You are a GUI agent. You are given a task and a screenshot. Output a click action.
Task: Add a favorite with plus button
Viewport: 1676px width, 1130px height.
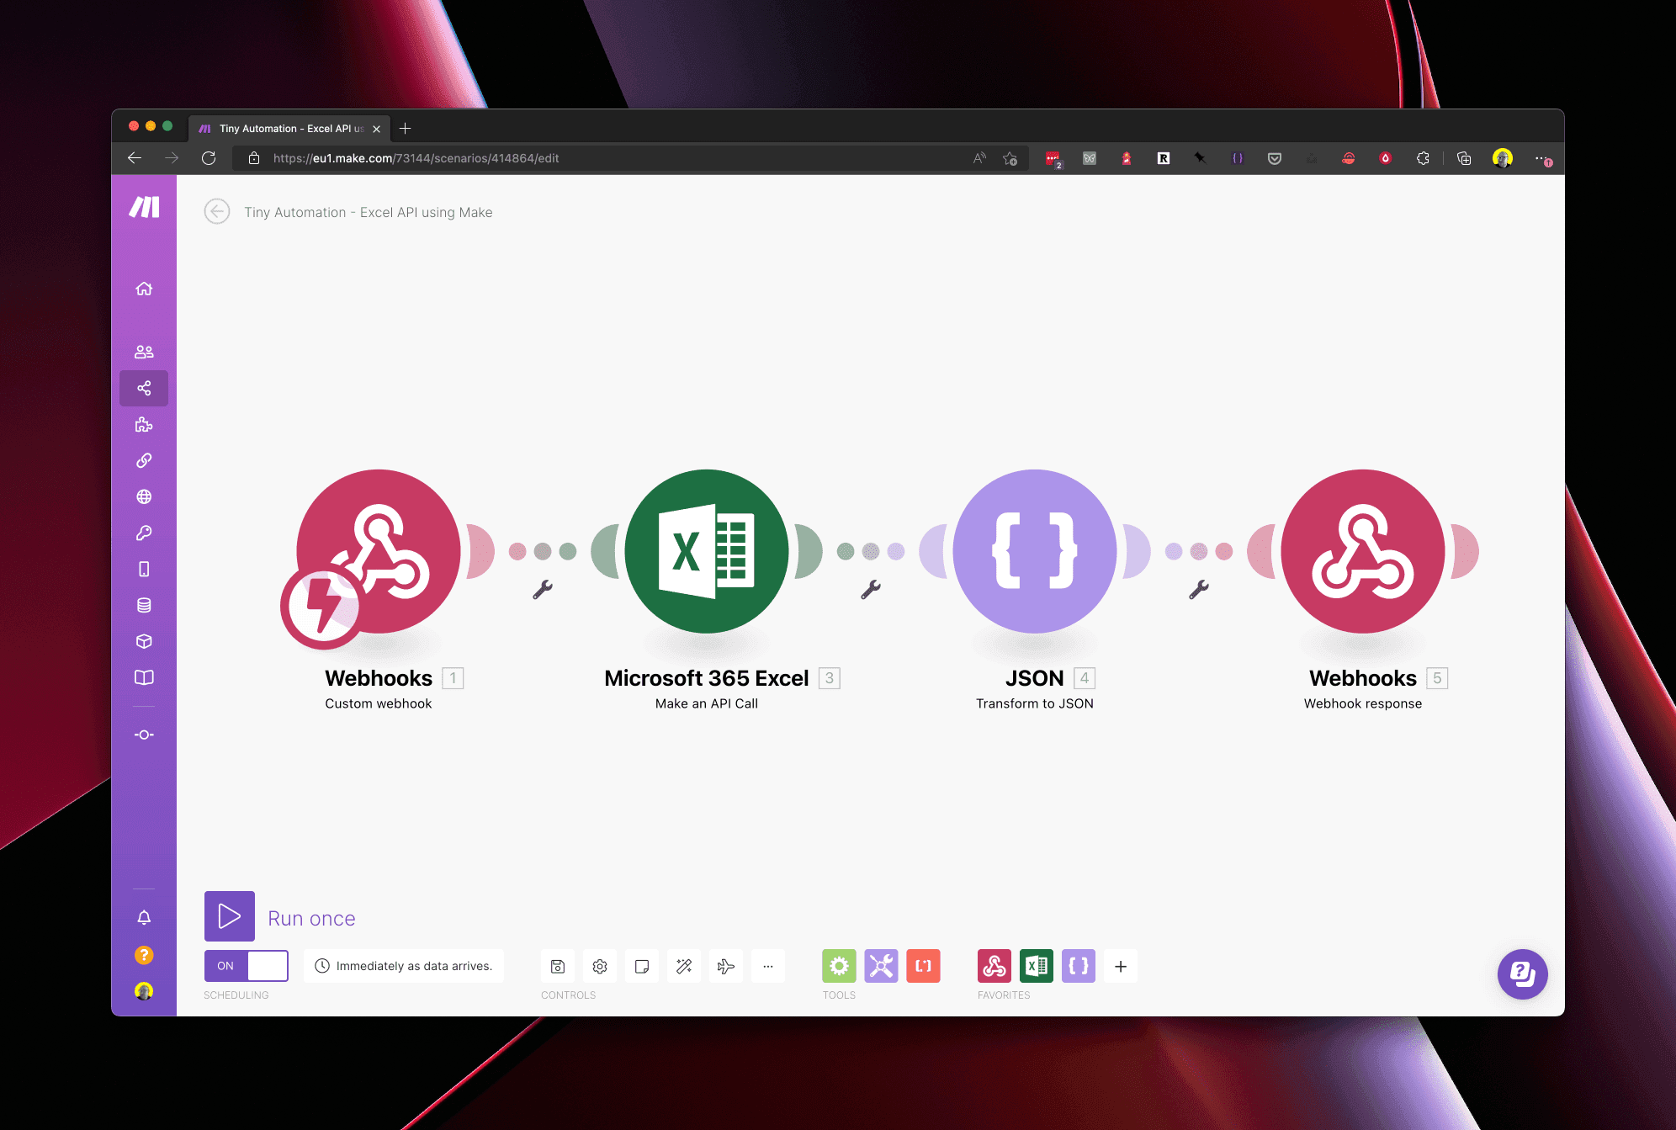click(1121, 966)
